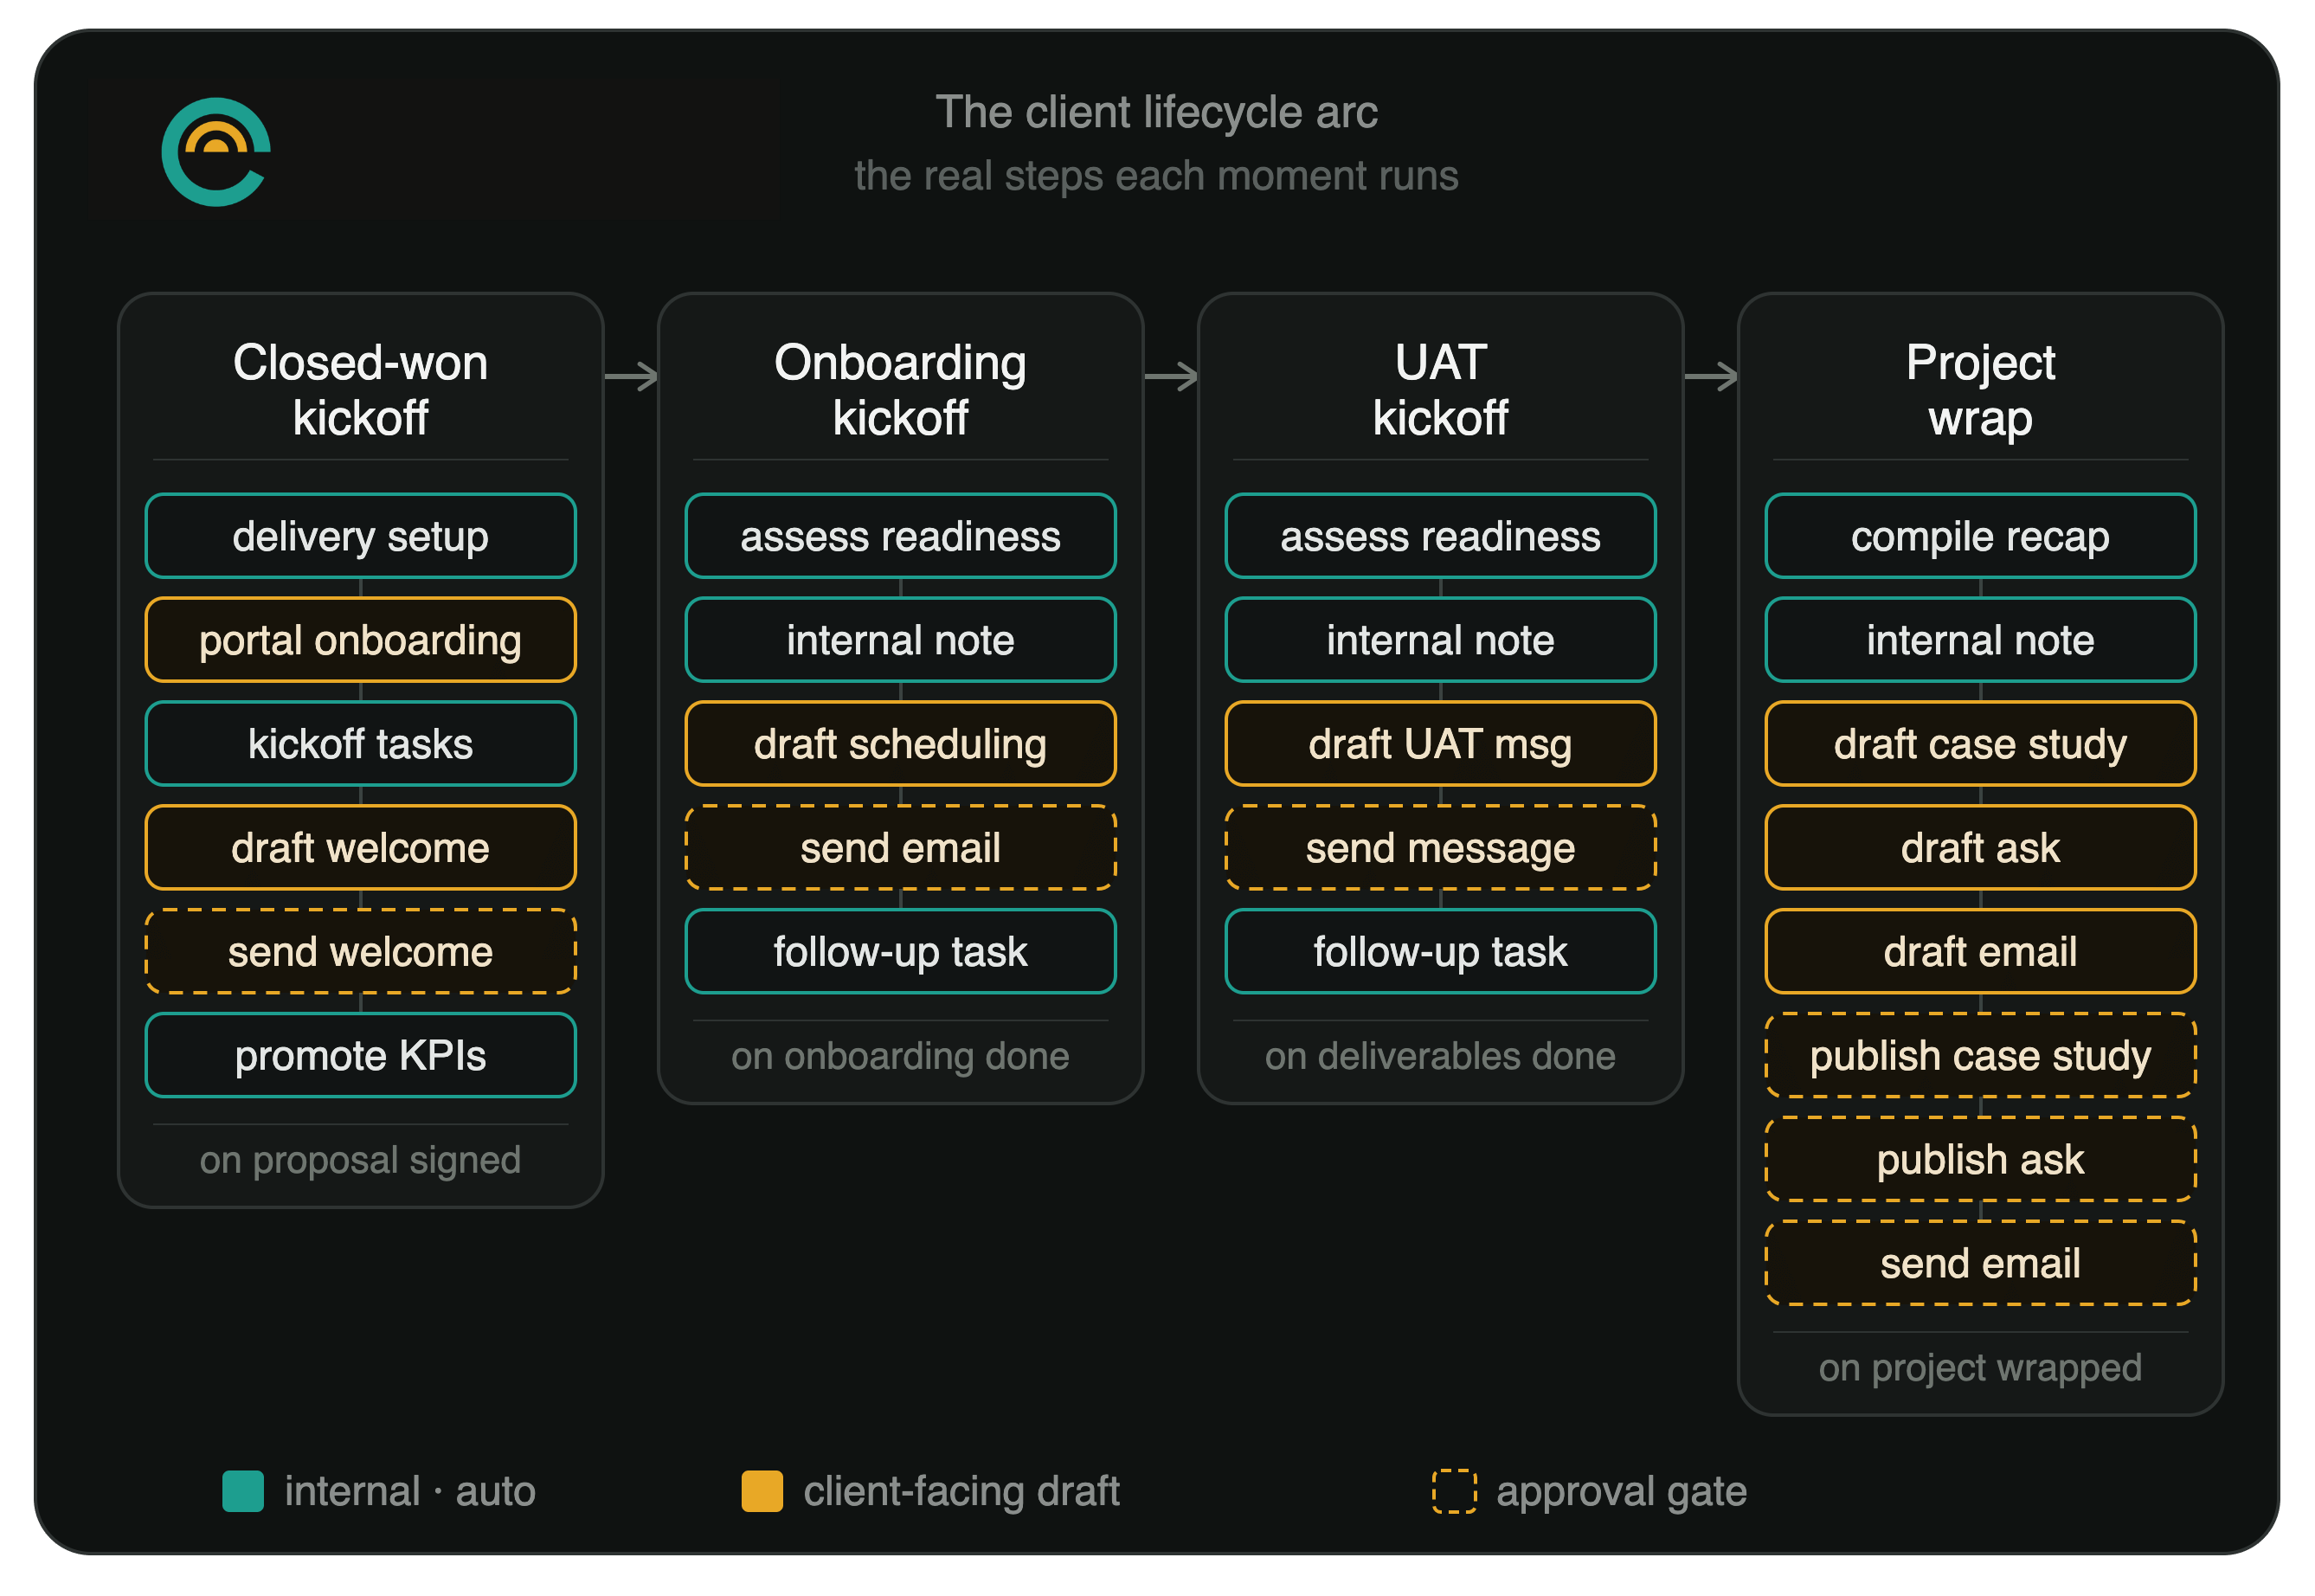Click the dashed approval gate legend icon
The width and height of the screenshot is (2315, 1596).
(x=1454, y=1491)
